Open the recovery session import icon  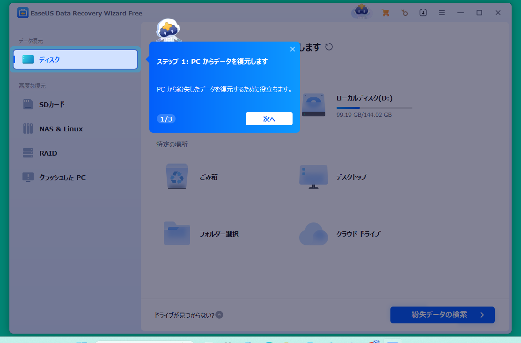[404, 13]
